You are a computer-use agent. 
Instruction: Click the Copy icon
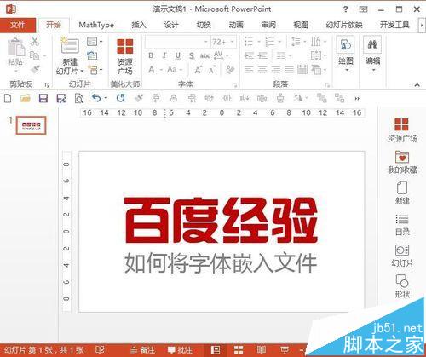pyautogui.click(x=35, y=55)
